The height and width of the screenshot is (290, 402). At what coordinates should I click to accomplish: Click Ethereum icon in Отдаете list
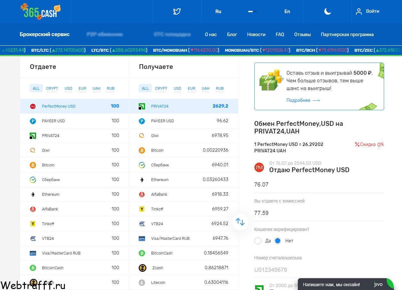pos(33,195)
